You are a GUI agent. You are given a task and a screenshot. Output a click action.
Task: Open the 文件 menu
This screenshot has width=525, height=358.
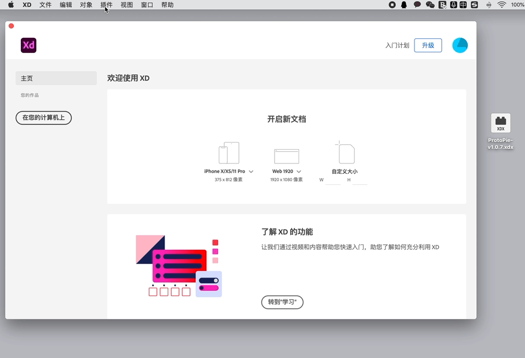click(45, 5)
